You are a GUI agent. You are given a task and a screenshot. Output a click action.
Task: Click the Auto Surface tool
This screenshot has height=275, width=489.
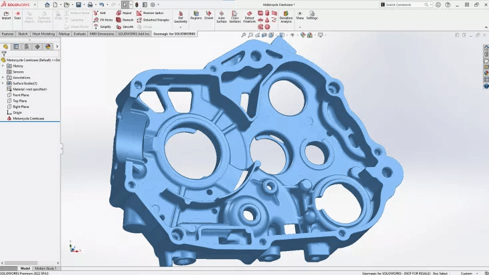click(x=222, y=17)
